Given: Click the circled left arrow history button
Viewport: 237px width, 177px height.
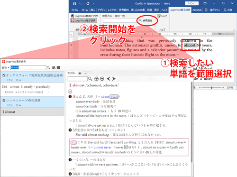Looking at the screenshot, I should (x=96, y=79).
